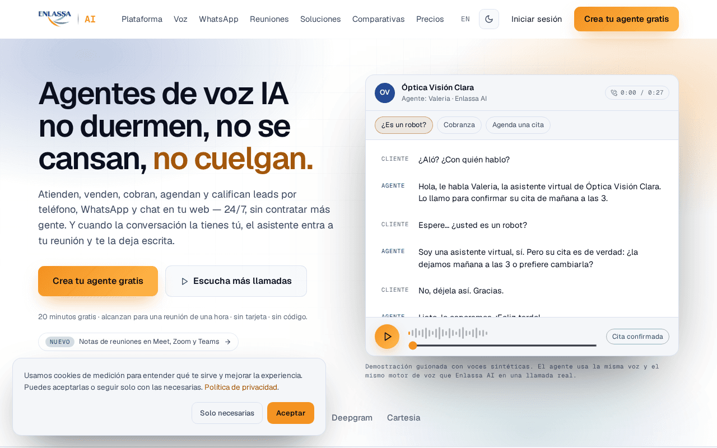Click Iniciar sesión
The height and width of the screenshot is (448, 717).
(x=537, y=19)
